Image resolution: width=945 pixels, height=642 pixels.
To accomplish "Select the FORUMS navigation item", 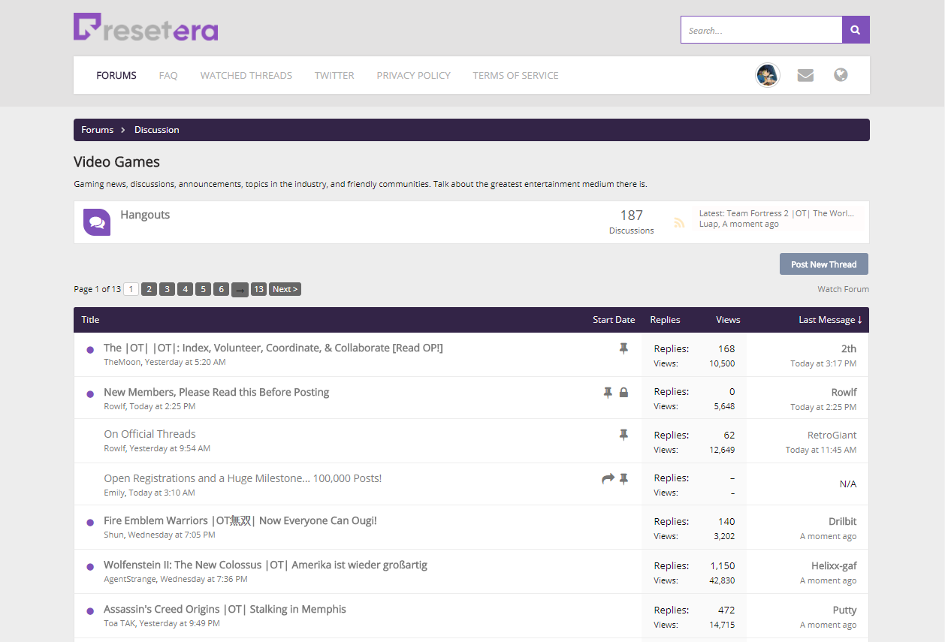I will tap(116, 75).
